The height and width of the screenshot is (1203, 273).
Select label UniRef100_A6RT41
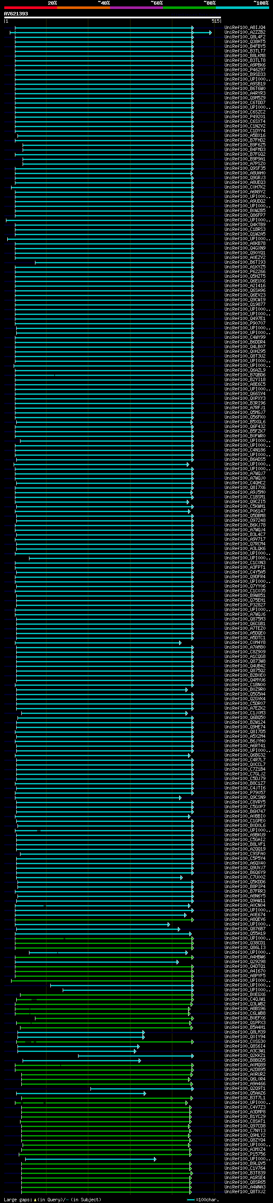coord(245,746)
